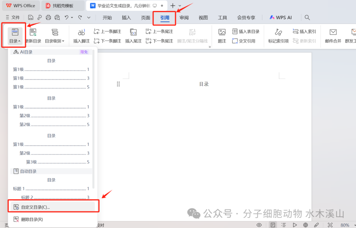
Task: Switch to the 视图 ribbon tab
Action: coord(203,17)
